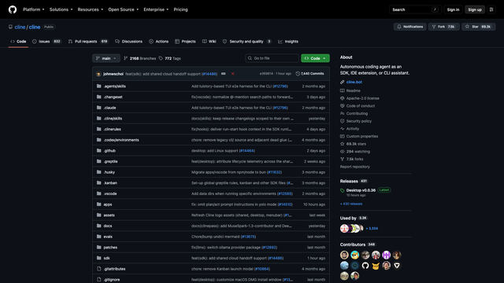
Task: Switch to the Issues tab
Action: (46, 42)
